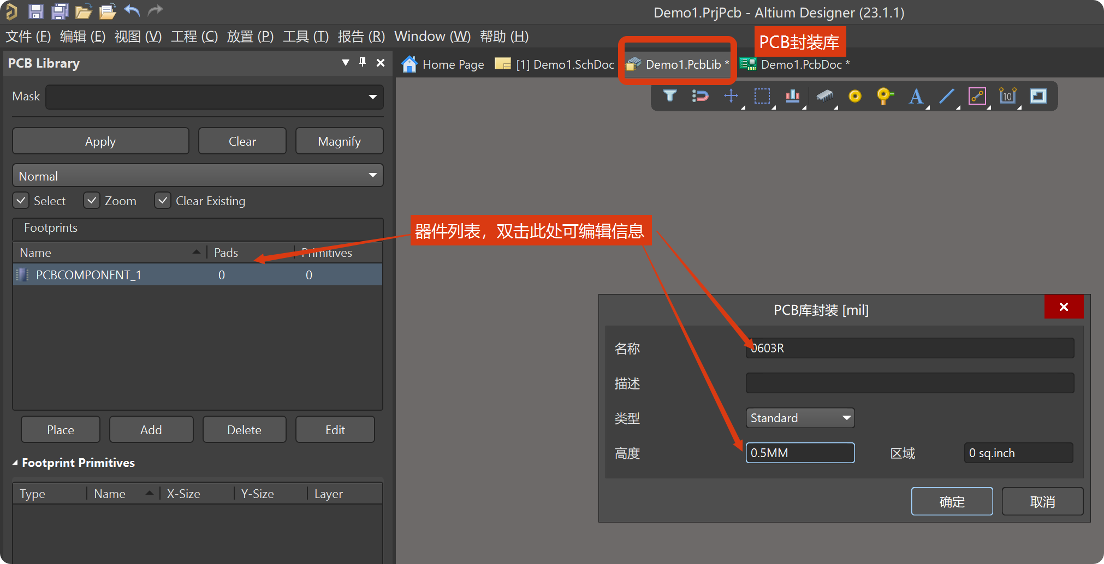Open the 编辑 (E) menu
This screenshot has height=564, width=1104.
click(x=82, y=37)
